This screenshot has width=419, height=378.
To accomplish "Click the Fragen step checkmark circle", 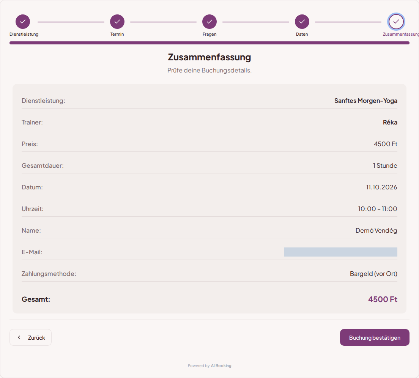I will (209, 22).
